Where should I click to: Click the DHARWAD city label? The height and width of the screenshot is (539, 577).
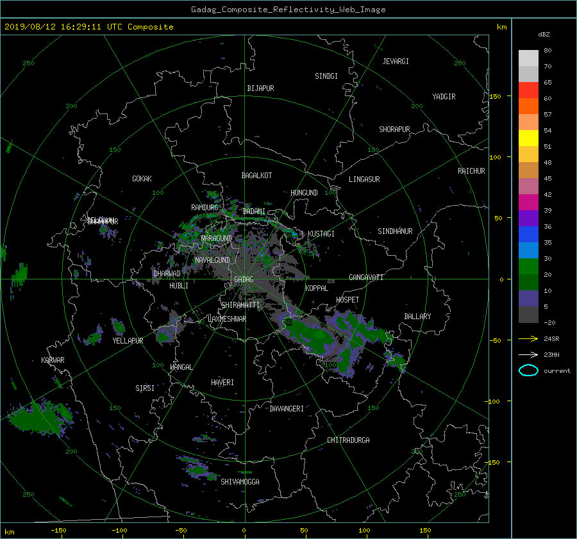[167, 274]
